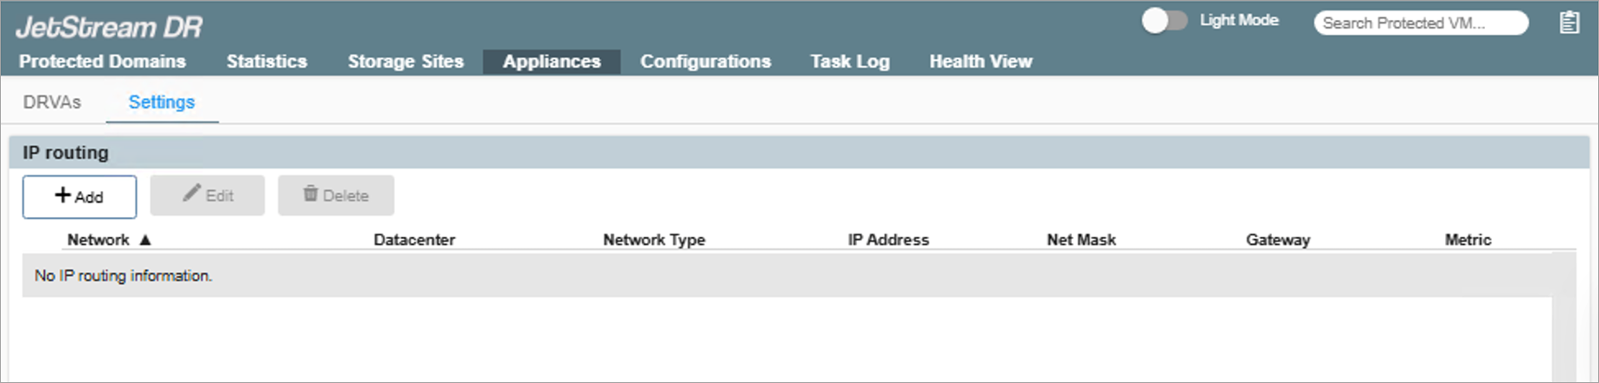
Task: Click the JetStream DR logo
Action: 109,27
